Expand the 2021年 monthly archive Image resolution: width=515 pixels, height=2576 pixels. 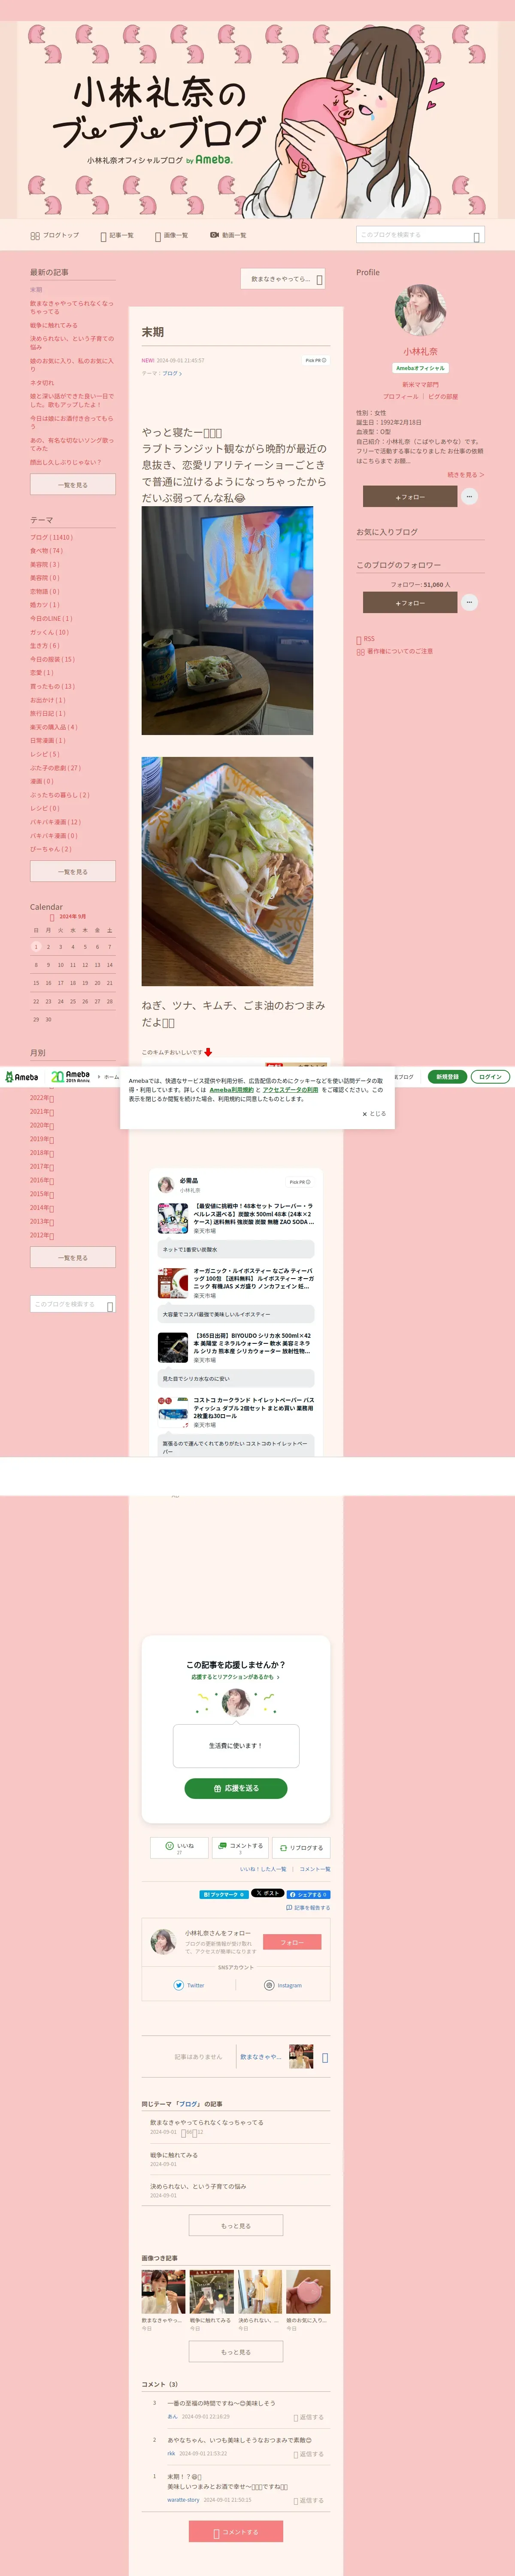[x=42, y=1111]
